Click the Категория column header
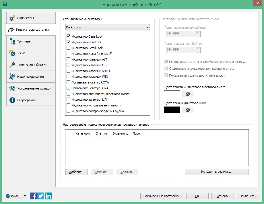The height and width of the screenshot is (204, 264). 85,133
